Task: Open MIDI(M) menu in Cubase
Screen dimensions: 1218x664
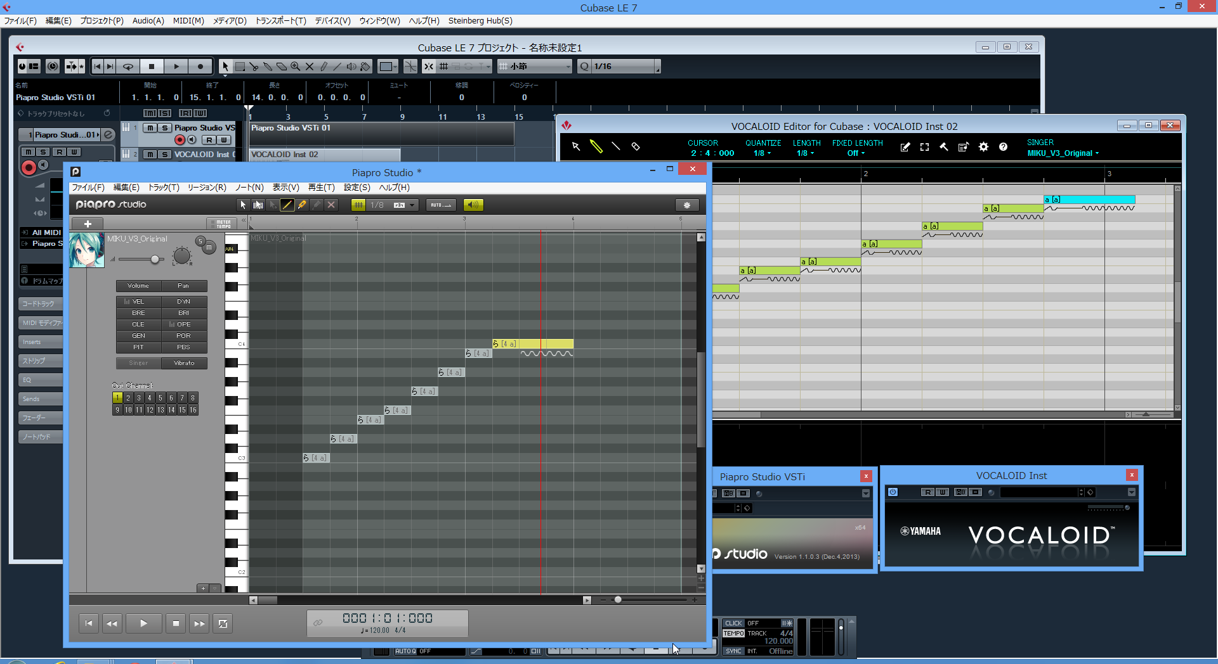Action: click(188, 21)
